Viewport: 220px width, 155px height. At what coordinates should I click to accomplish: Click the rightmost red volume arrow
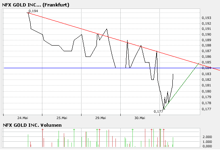163,130
